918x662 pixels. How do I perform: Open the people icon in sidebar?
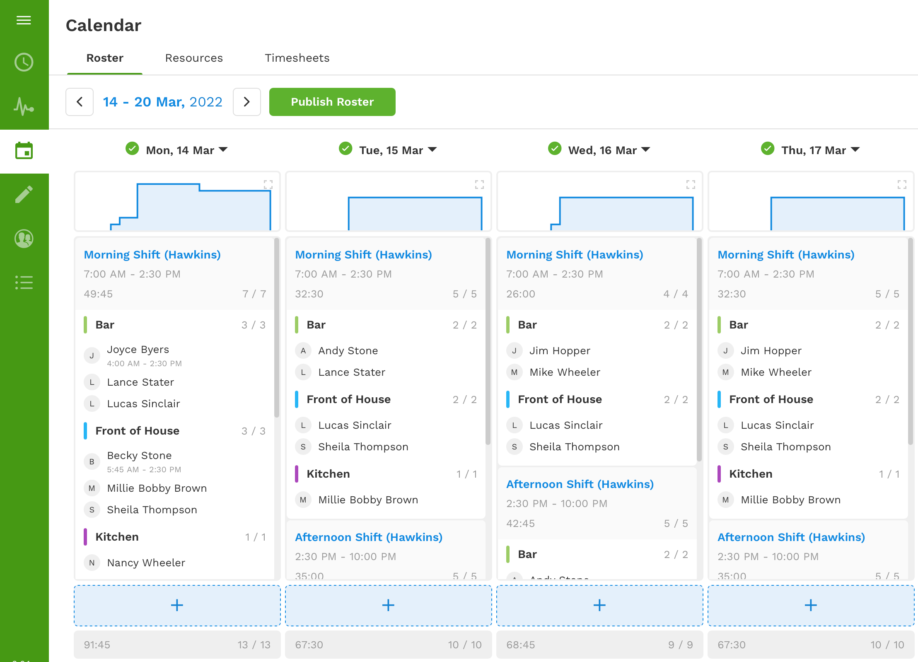[x=24, y=239]
